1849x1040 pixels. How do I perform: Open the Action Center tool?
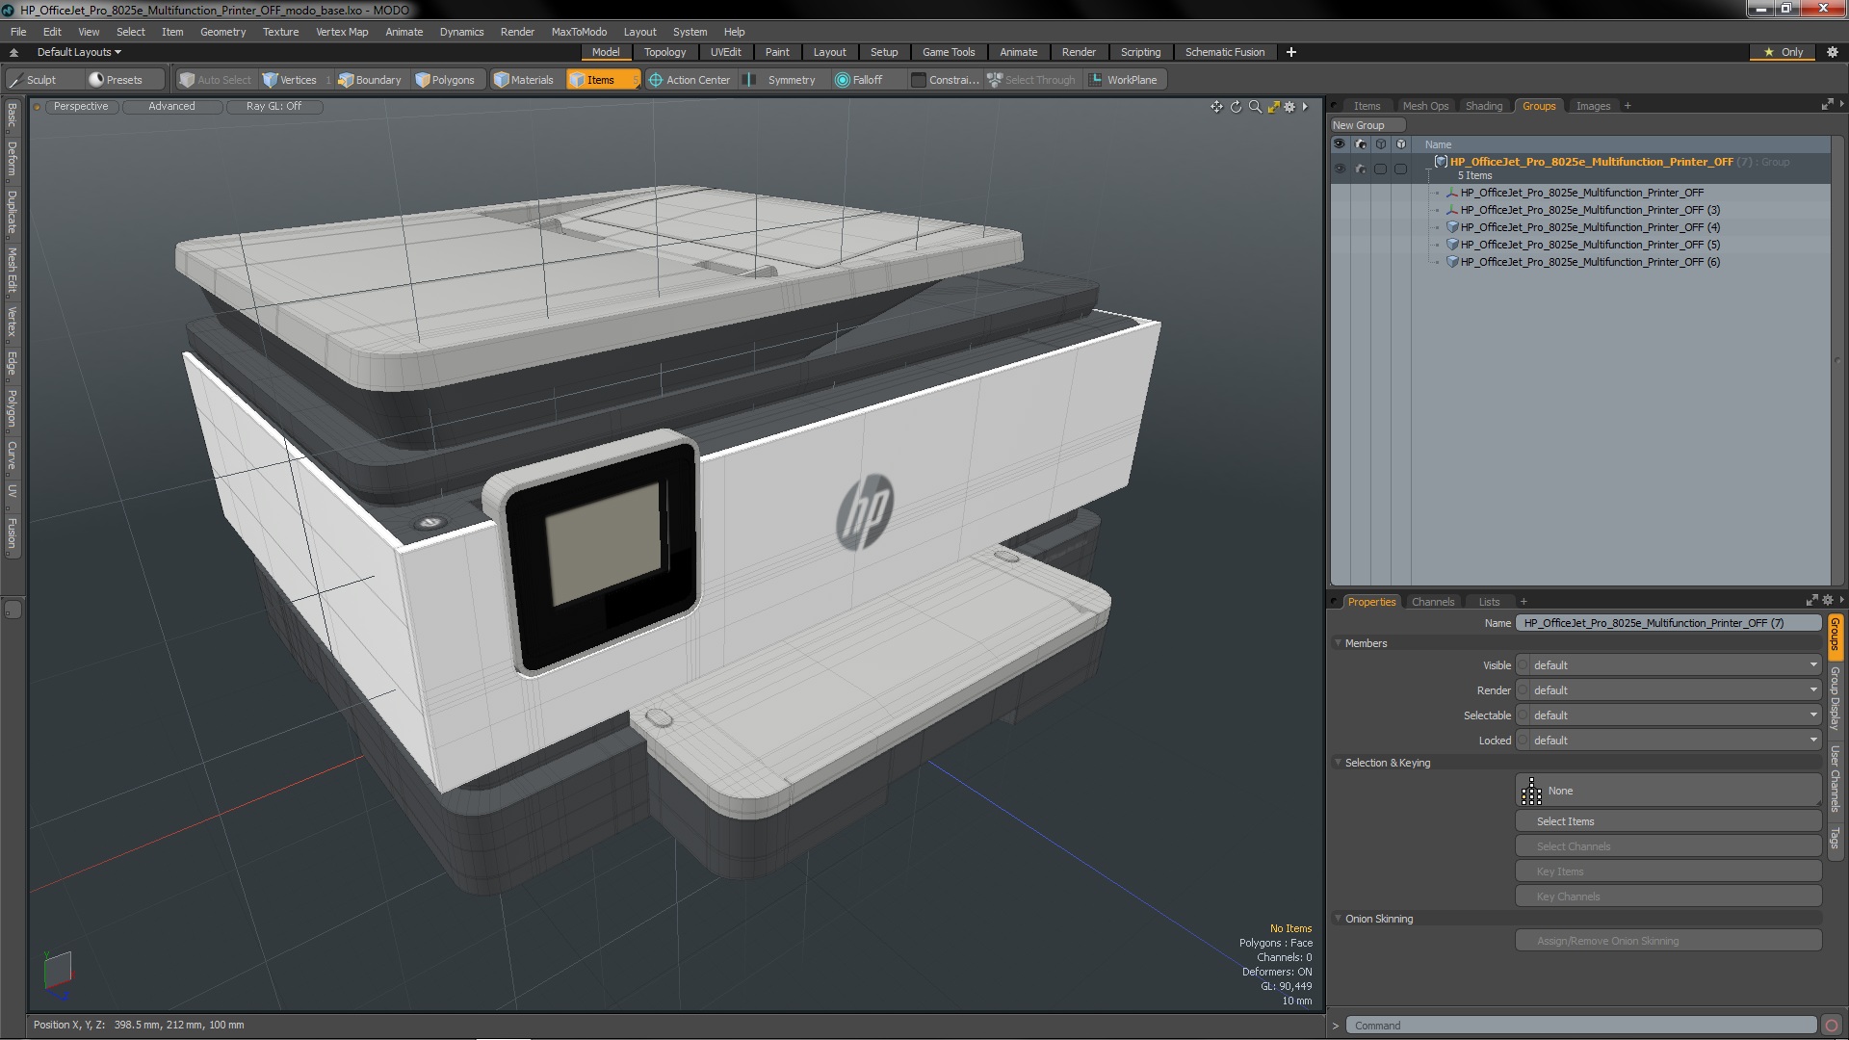coord(690,80)
